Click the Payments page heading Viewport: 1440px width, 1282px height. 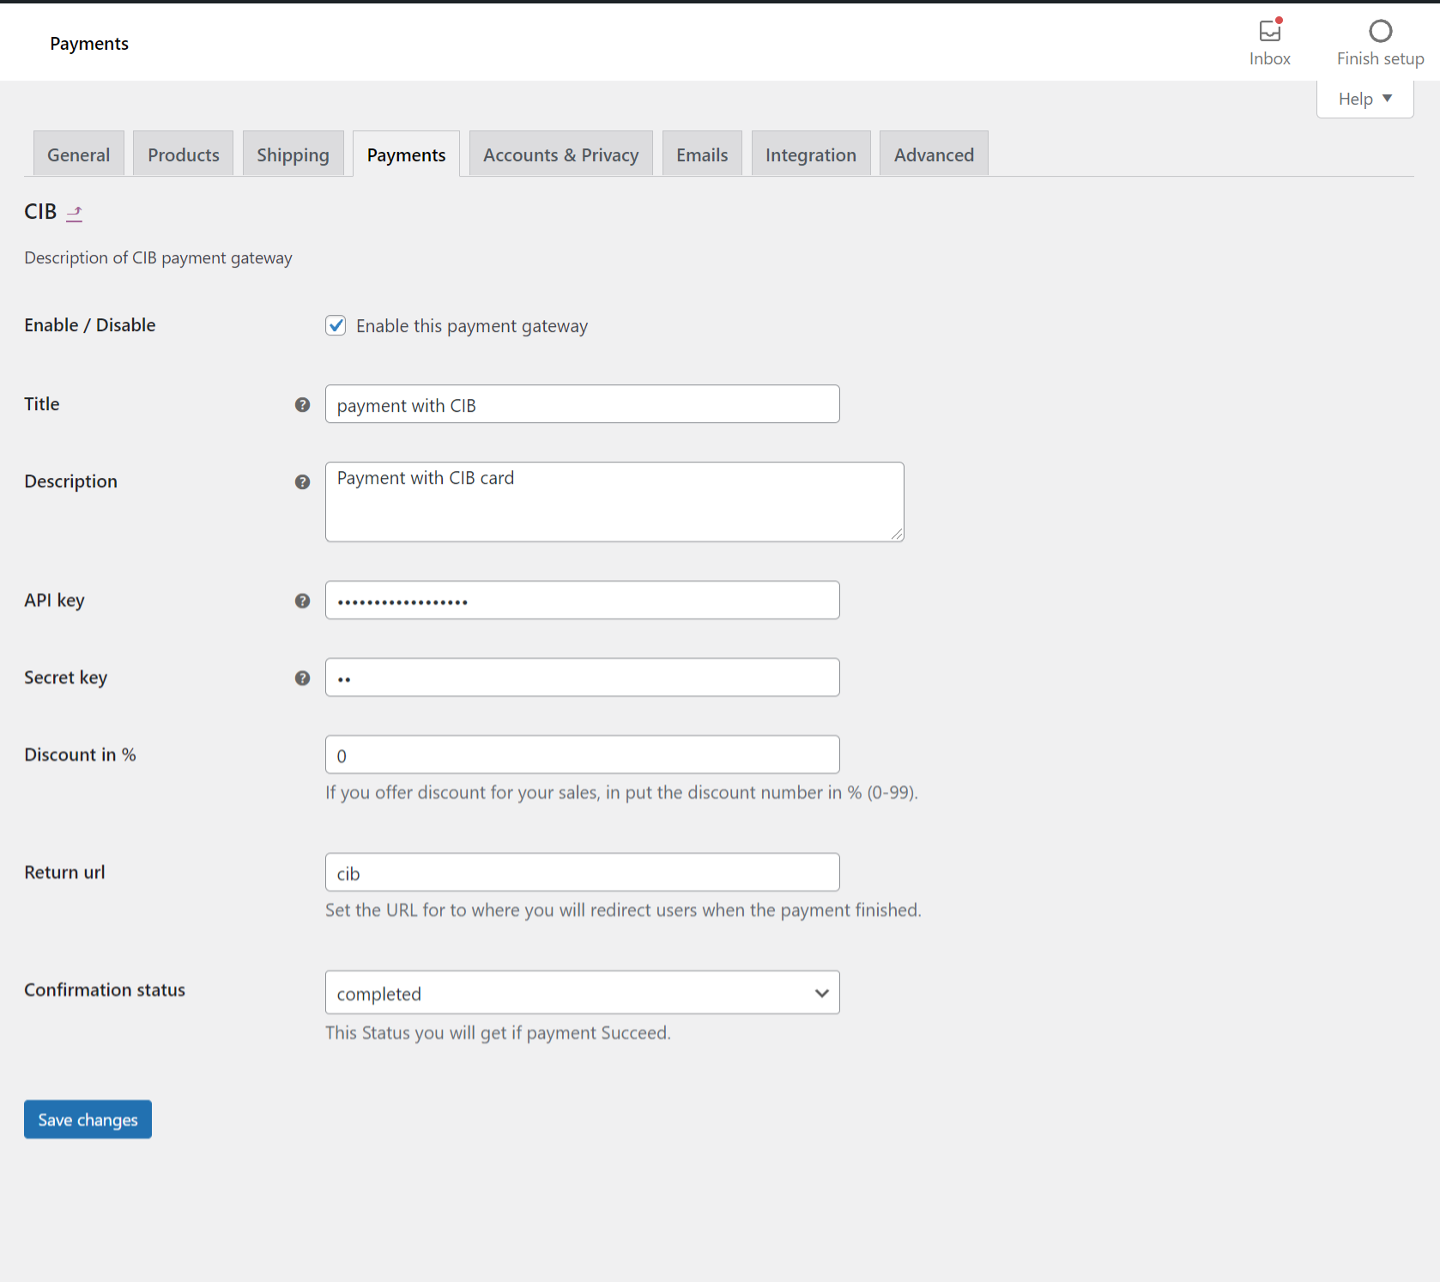pos(89,44)
